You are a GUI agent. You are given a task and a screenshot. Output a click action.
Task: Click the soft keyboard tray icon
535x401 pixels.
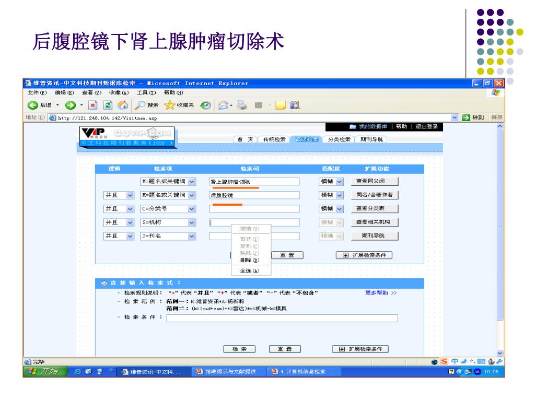(481, 361)
